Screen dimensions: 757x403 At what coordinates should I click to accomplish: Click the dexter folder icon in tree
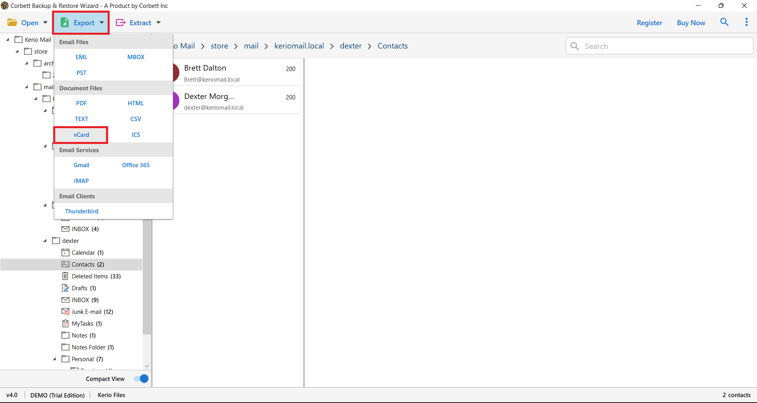point(56,241)
